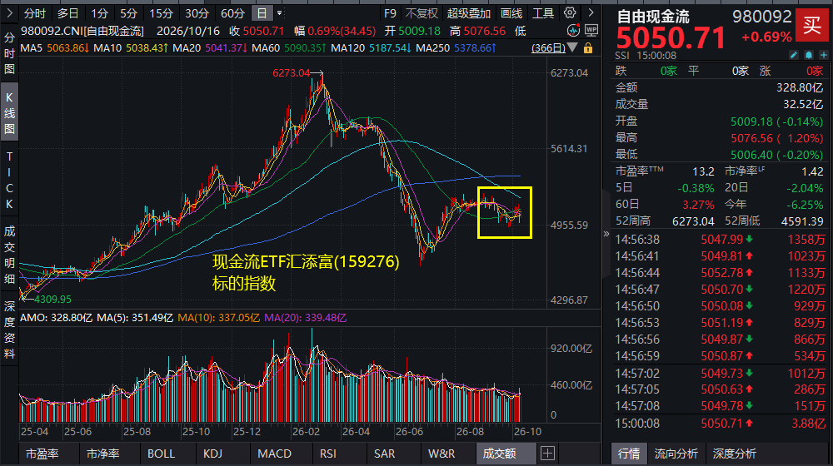Click 超级叠加 overlay button
833x466 pixels.
point(468,13)
